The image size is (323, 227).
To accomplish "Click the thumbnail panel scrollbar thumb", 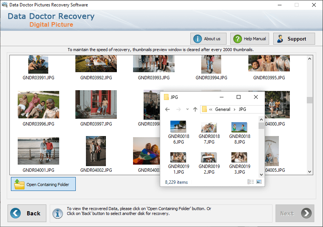I will coord(309,100).
